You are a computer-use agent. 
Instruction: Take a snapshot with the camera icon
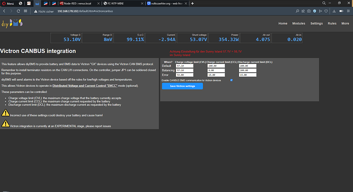(309, 11)
